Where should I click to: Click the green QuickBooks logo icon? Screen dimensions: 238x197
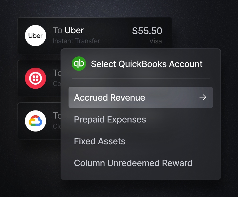pos(79,64)
